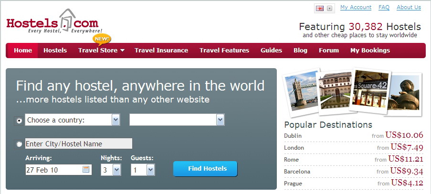Click the Find Hostels button
This screenshot has height=194, width=431.
(x=205, y=169)
